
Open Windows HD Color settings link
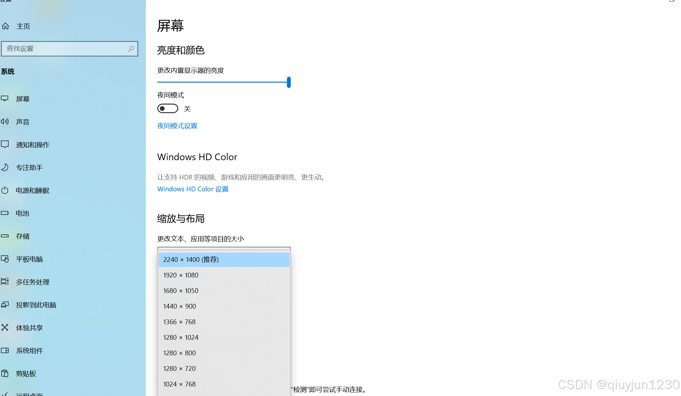pyautogui.click(x=193, y=189)
